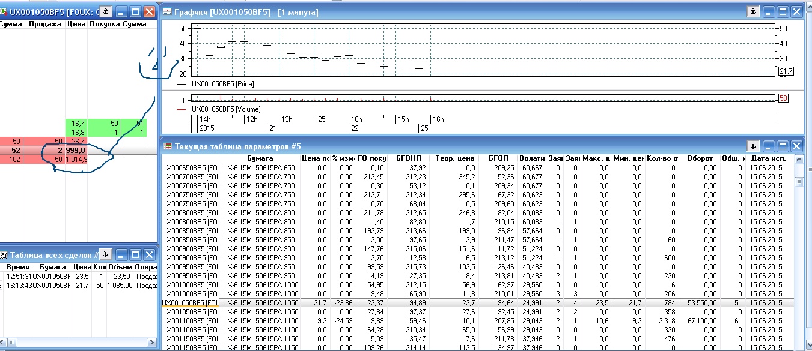Minimize the Графики chart window
This screenshot has height=351, width=812.
click(769, 11)
